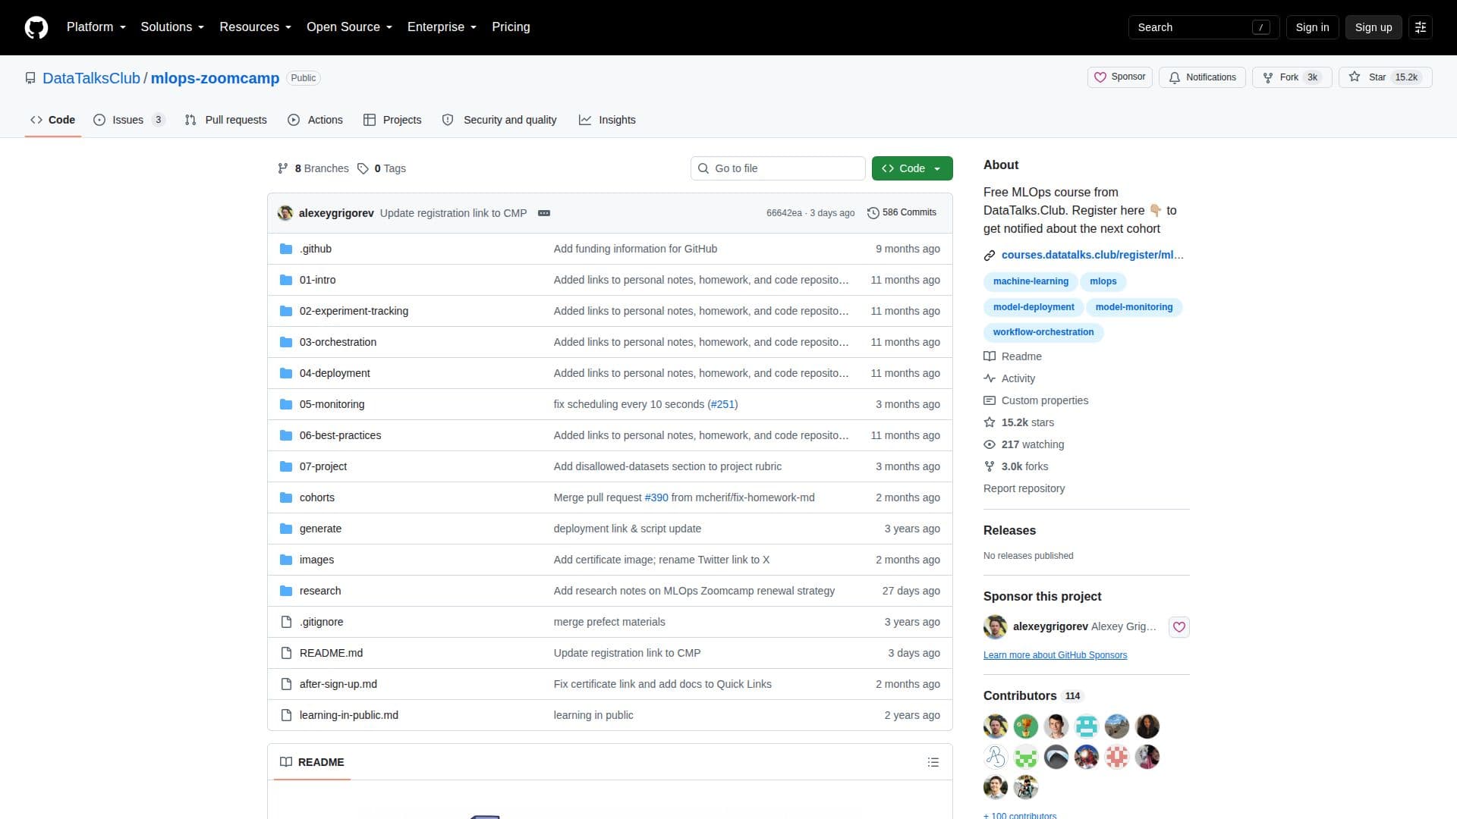Screen dimensions: 1457x819
Task: Click the Fork button
Action: coord(1292,77)
